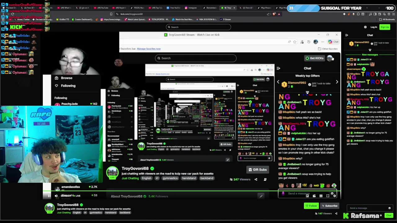Open the KickBot TTS bookmark

click(63, 20)
